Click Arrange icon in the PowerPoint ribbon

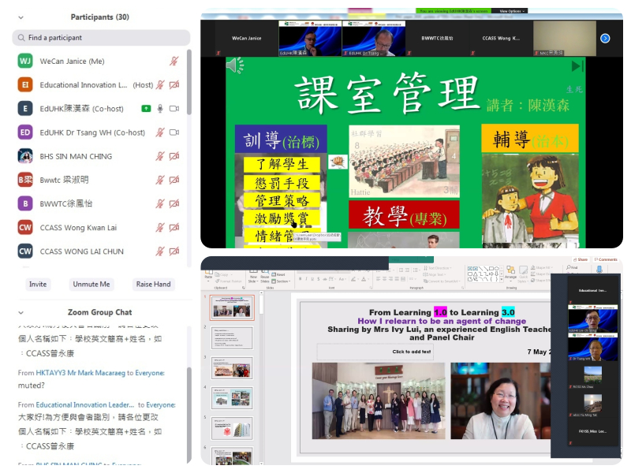pyautogui.click(x=510, y=274)
